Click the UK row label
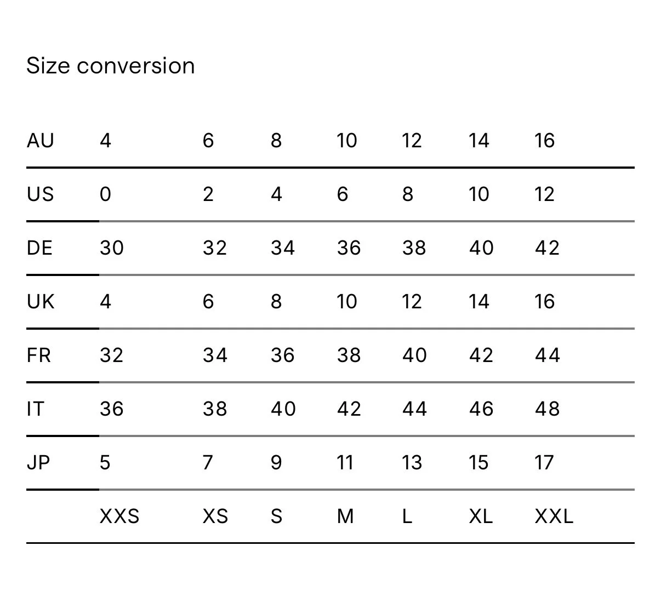 point(41,302)
